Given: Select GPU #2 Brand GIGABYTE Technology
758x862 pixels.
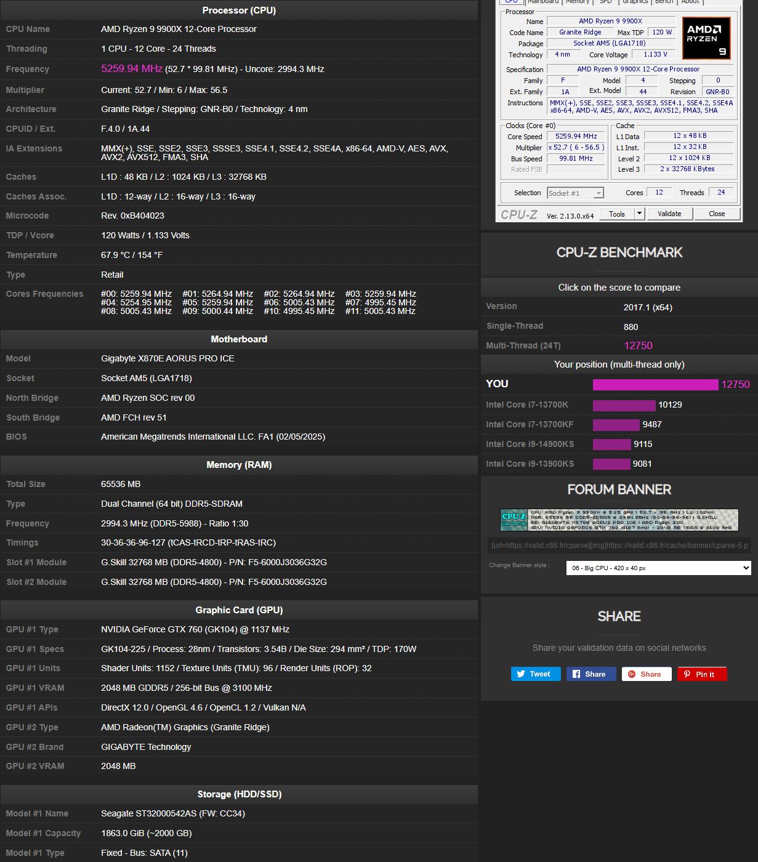Looking at the screenshot, I should (146, 747).
